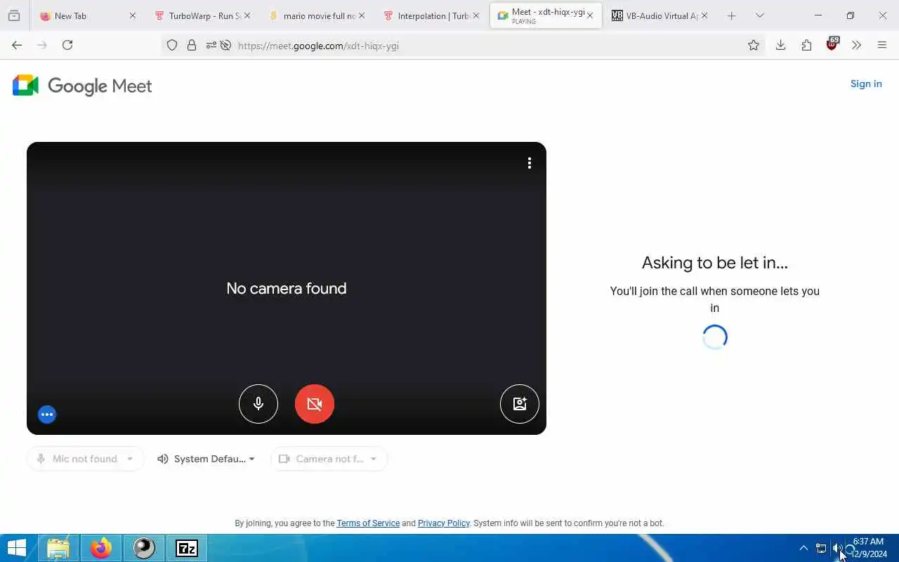Screen dimensions: 899x562
Task: Close the Meet xdt-hiqx-ygi tab
Action: 590,15
